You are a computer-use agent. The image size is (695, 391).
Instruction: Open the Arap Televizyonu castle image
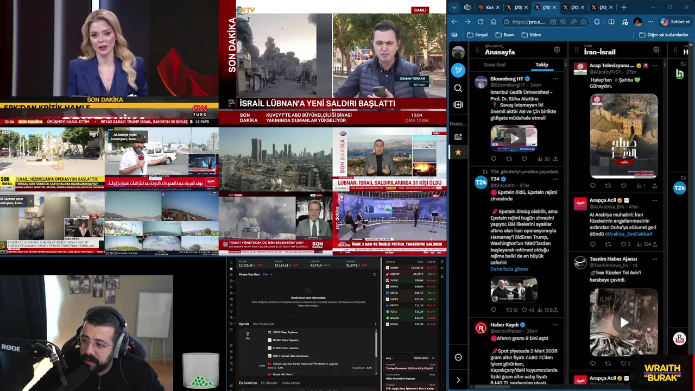pos(624,135)
